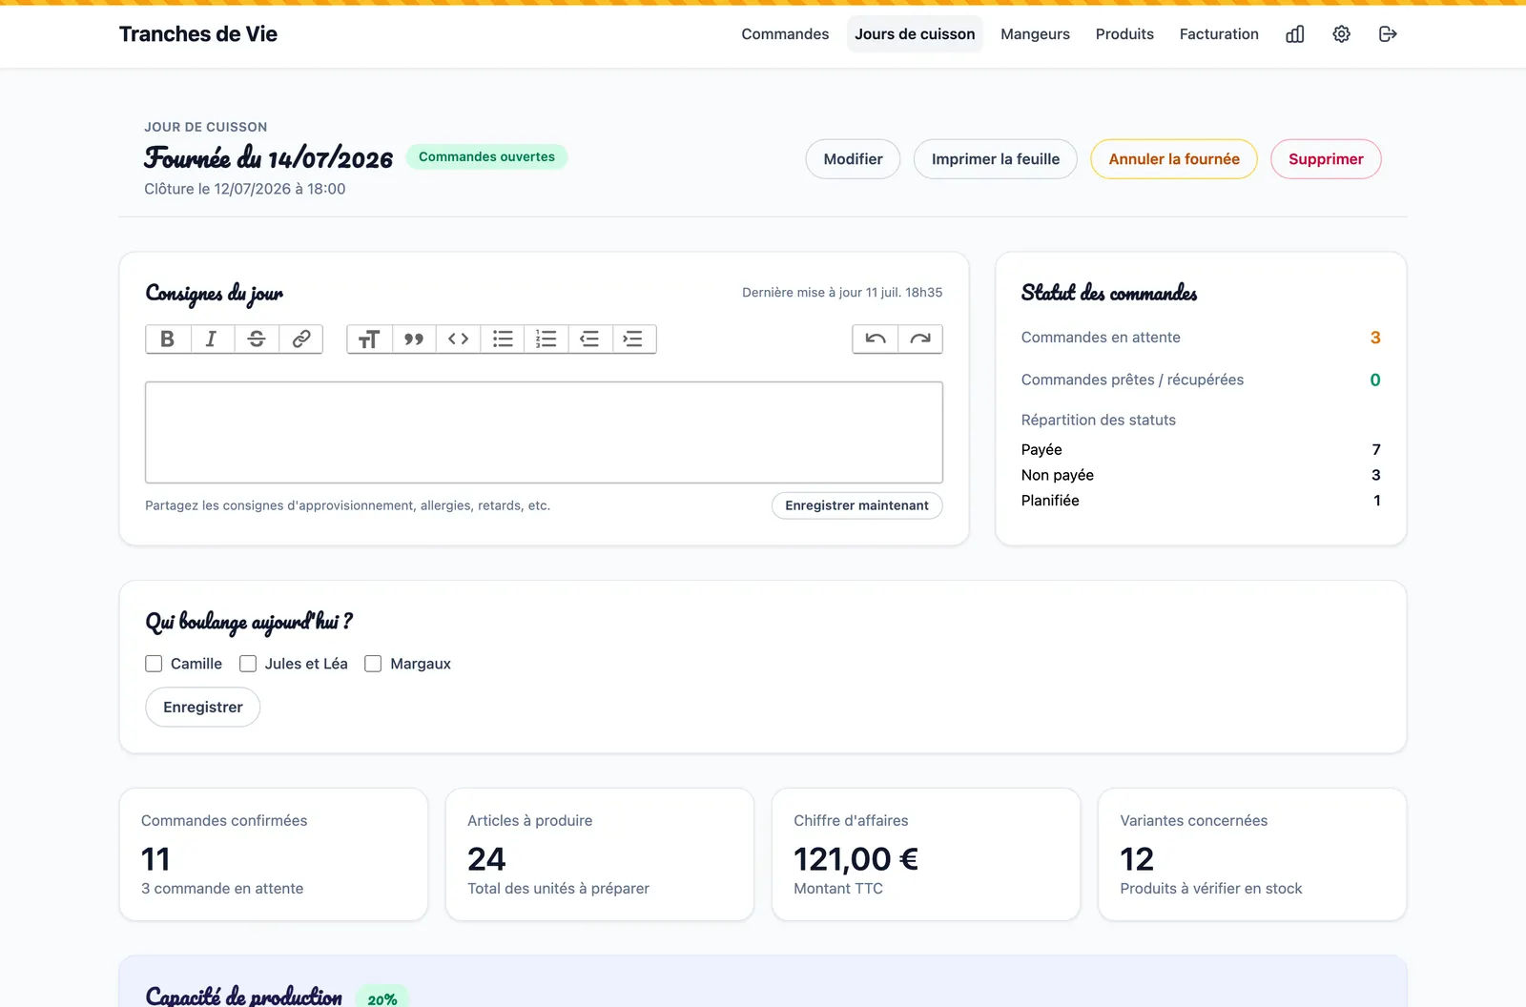Image resolution: width=1526 pixels, height=1007 pixels.
Task: Undo last edit in editor
Action: click(876, 339)
